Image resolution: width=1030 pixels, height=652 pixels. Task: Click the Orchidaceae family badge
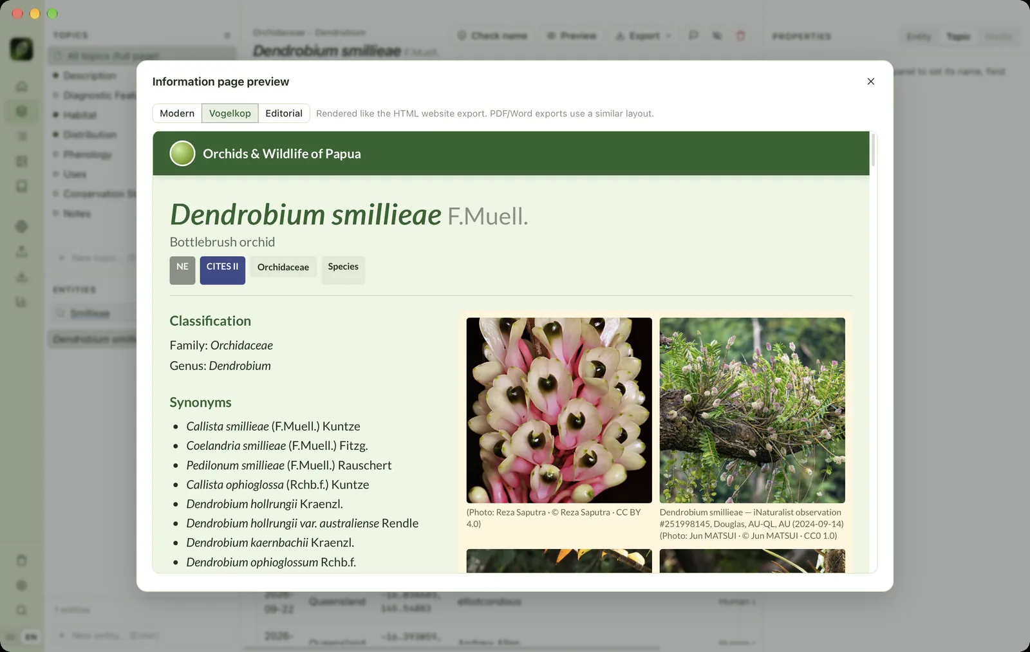(283, 267)
